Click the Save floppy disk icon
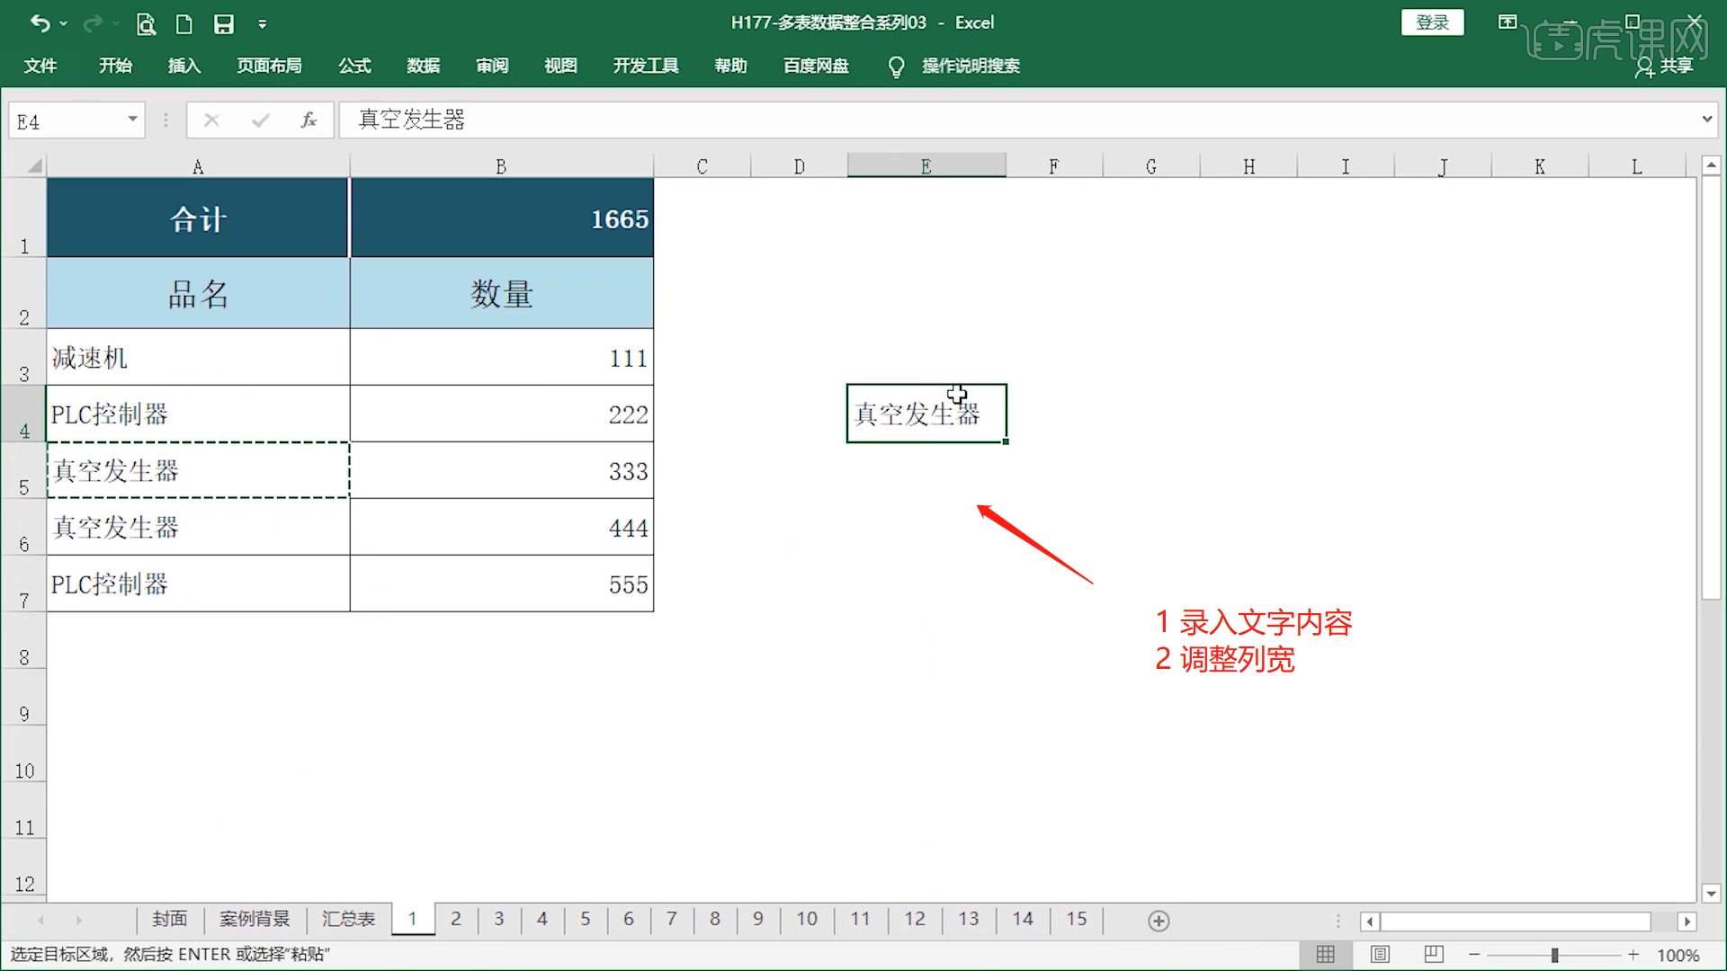Screen dimensions: 1727x971 pos(224,24)
